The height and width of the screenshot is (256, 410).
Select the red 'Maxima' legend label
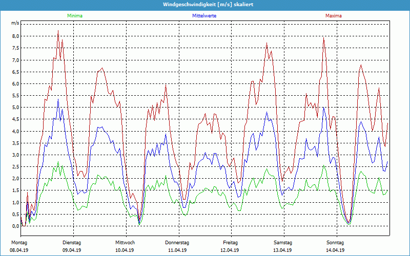tap(334, 16)
